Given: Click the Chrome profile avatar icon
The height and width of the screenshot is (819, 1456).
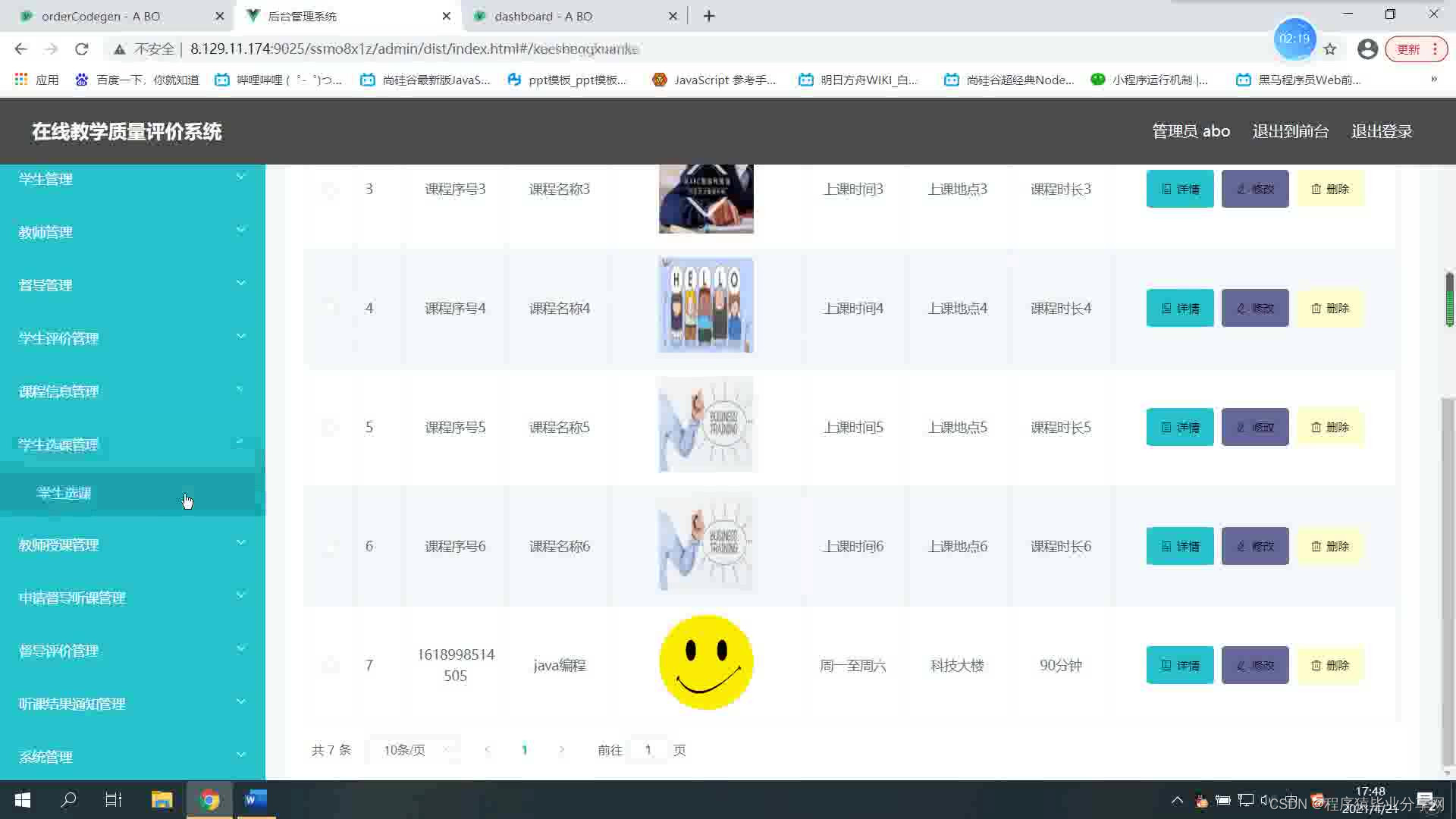Looking at the screenshot, I should pyautogui.click(x=1367, y=49).
